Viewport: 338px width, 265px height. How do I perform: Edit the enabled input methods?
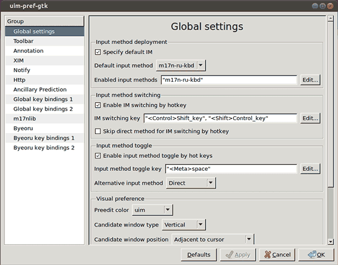coord(310,80)
